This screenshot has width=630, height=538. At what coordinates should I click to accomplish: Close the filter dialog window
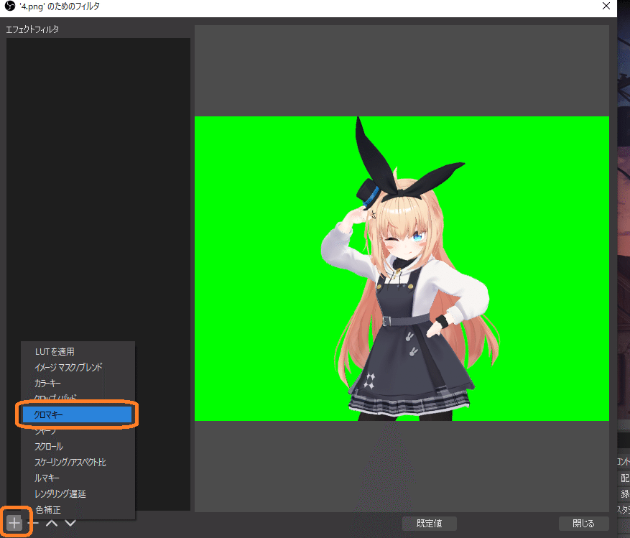tap(606, 6)
